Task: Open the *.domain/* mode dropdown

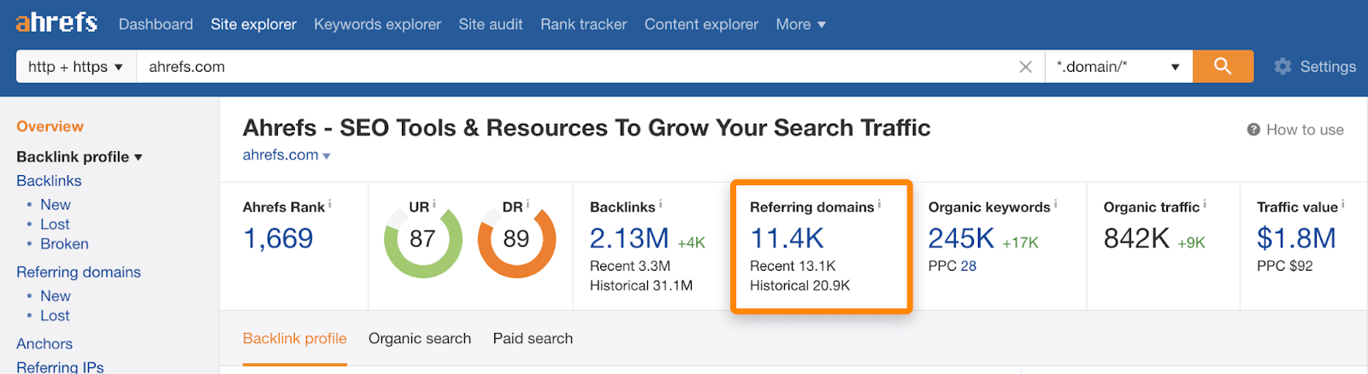Action: point(1117,67)
